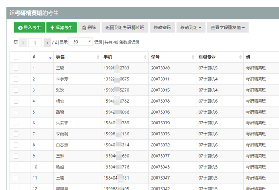Click student number 20073043

(160, 167)
